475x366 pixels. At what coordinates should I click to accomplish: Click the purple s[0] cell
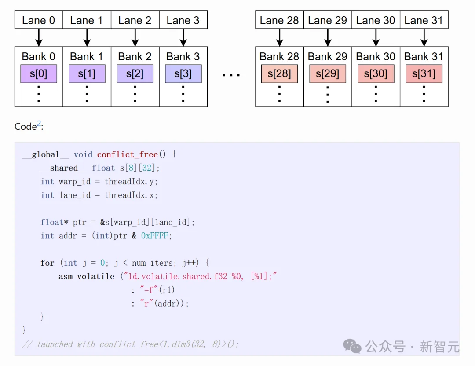click(39, 74)
